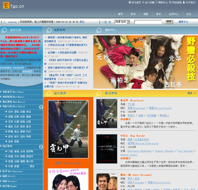Image resolution: width=198 pixels, height=190 pixels.
Task: Open the 网站地图 link
Action: 177,2
